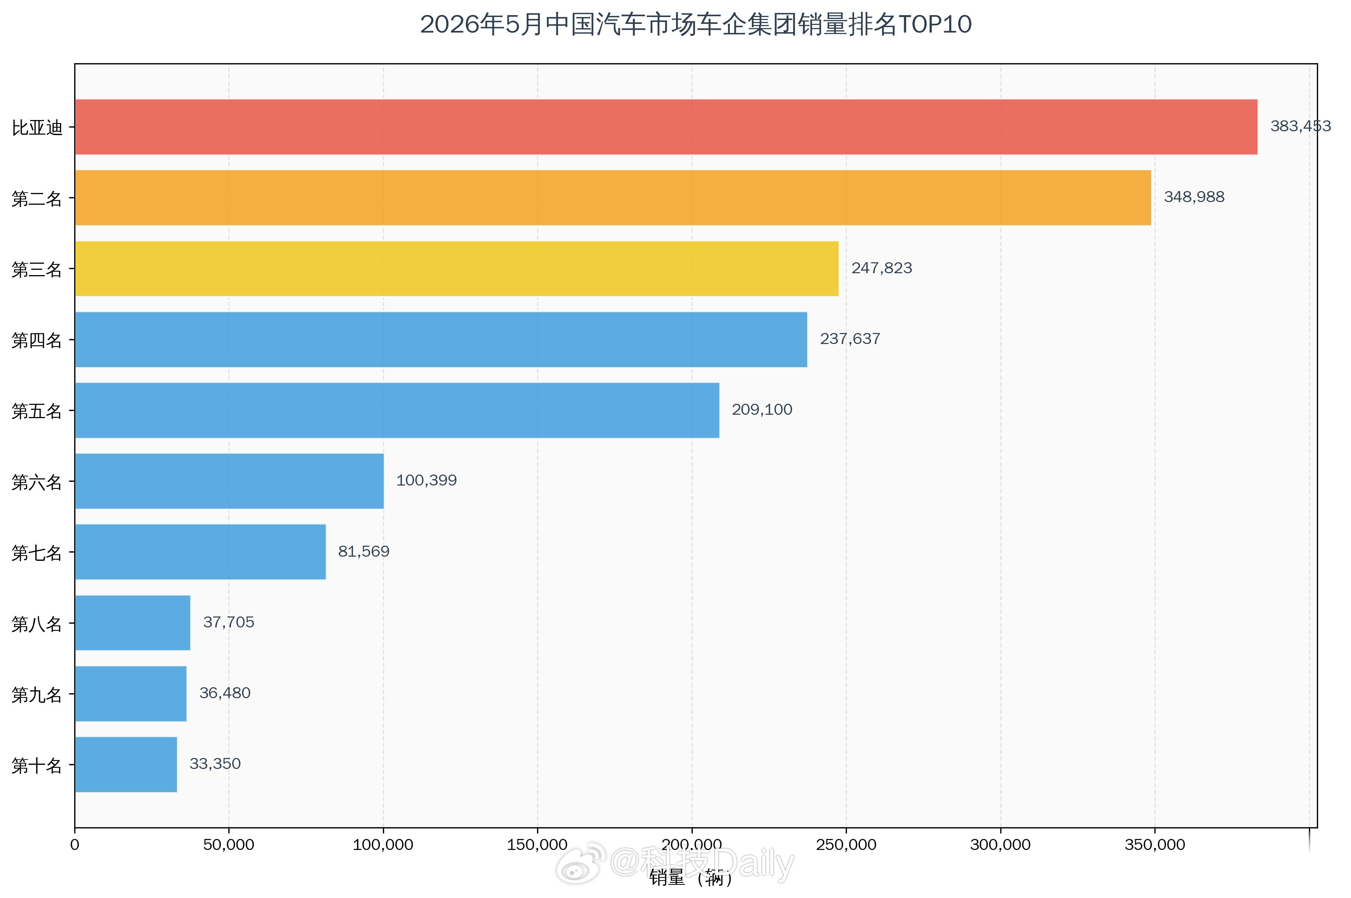Click the x-axis tick label 250,000
Image resolution: width=1351 pixels, height=898 pixels.
click(x=846, y=845)
